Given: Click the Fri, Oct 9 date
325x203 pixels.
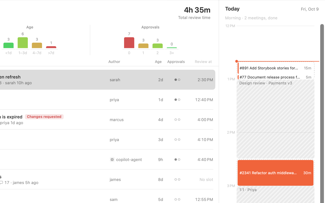Looking at the screenshot, I should (x=310, y=9).
